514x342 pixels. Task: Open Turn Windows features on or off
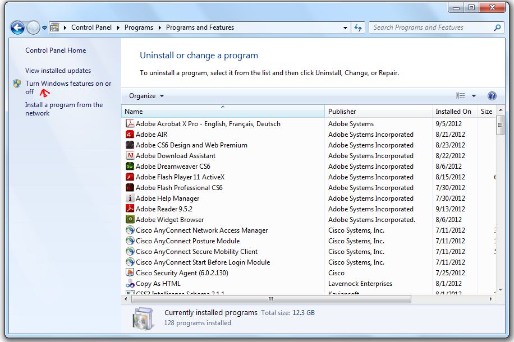[68, 87]
